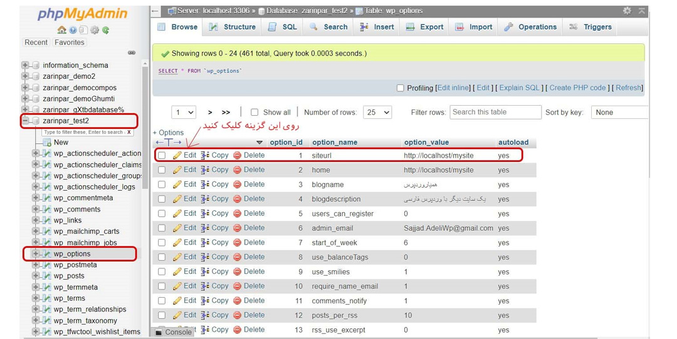Click the Create PHP code link
Screen dimensions: 677x339
(x=577, y=88)
